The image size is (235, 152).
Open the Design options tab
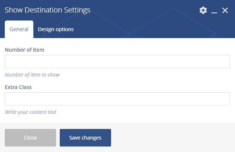point(56,29)
